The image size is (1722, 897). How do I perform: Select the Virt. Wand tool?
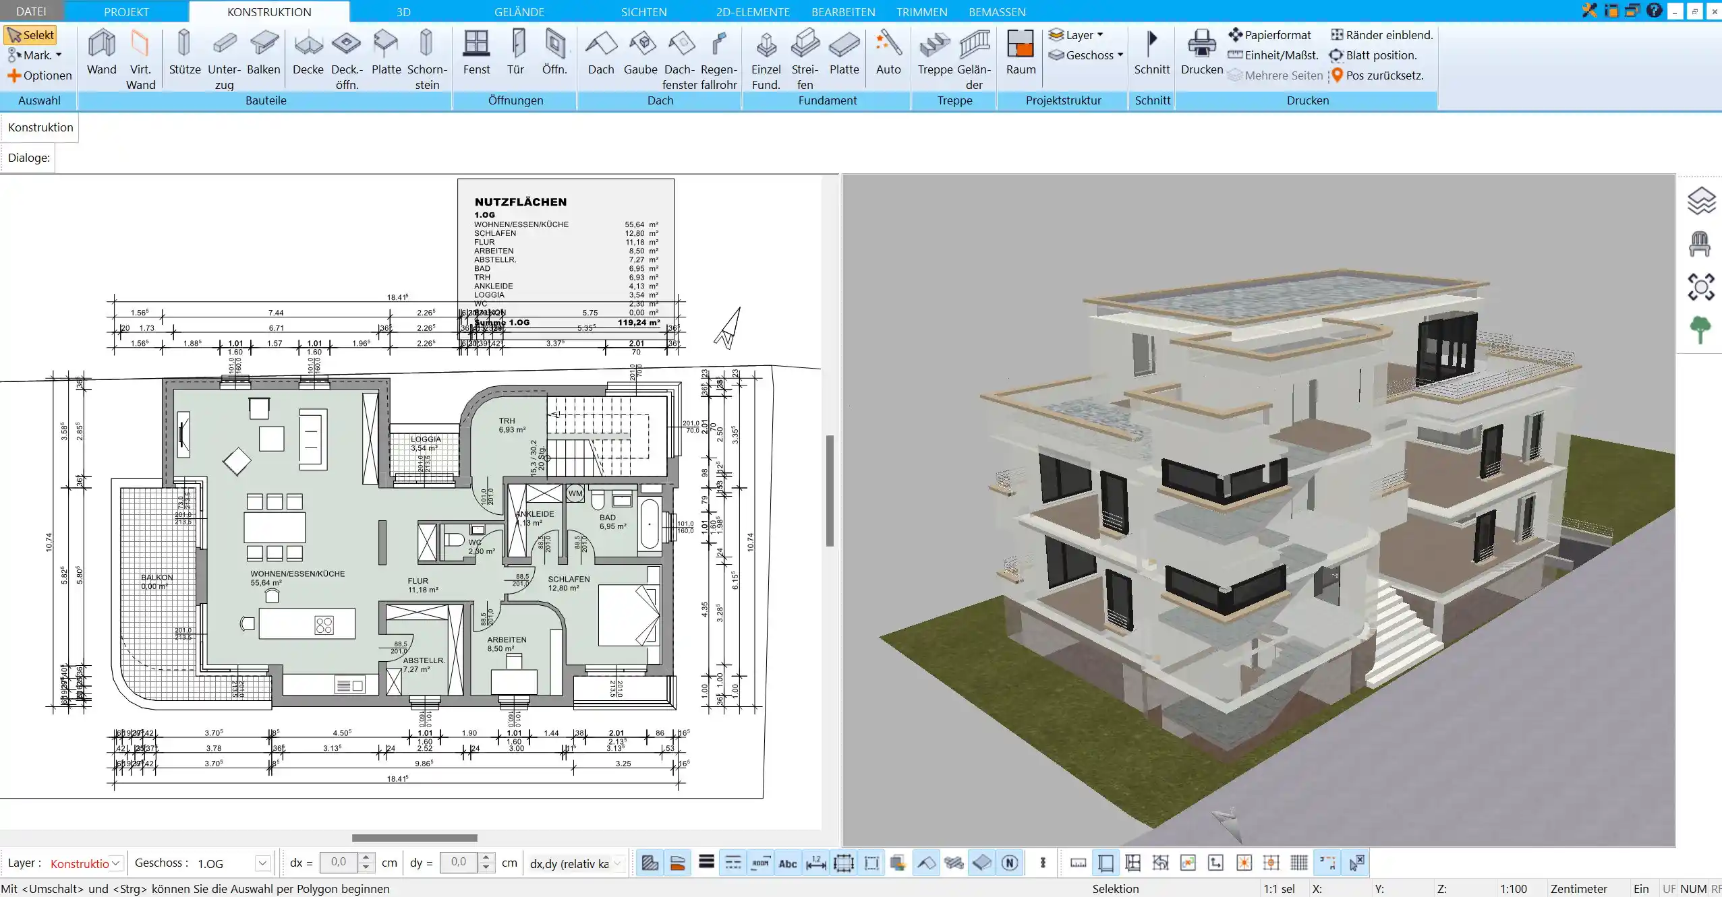(x=140, y=59)
